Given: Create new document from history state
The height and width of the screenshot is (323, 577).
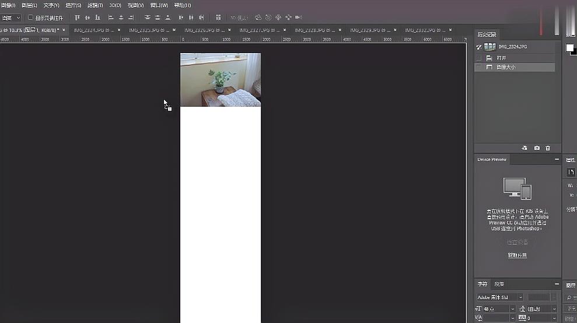Looking at the screenshot, I should 524,148.
